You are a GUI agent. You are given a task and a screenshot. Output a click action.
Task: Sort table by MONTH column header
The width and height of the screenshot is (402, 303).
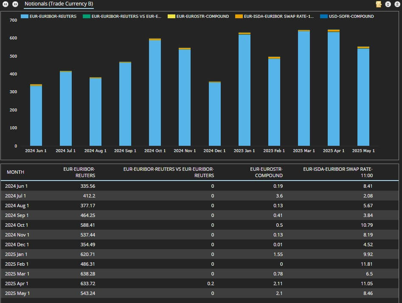coord(15,172)
